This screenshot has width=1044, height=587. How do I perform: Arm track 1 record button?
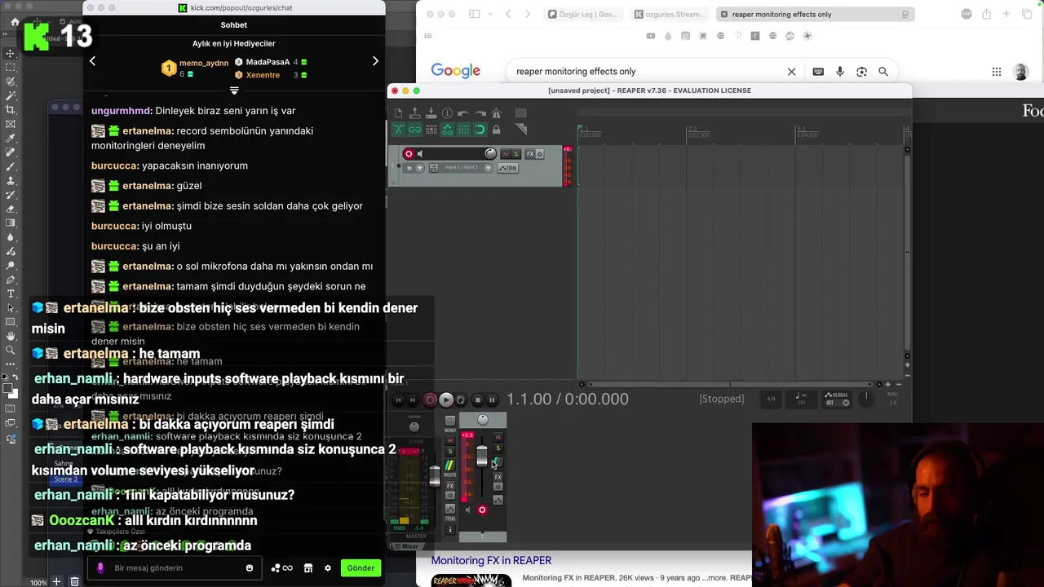tap(409, 154)
